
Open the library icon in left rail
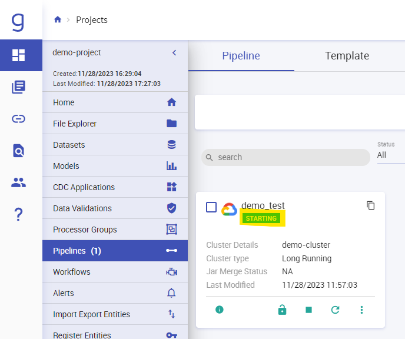[x=18, y=87]
